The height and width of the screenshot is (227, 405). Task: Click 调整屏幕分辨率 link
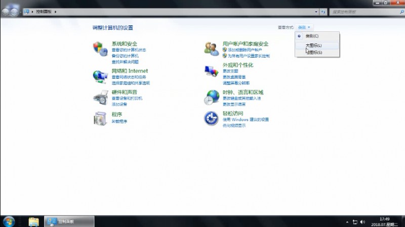[x=236, y=83]
